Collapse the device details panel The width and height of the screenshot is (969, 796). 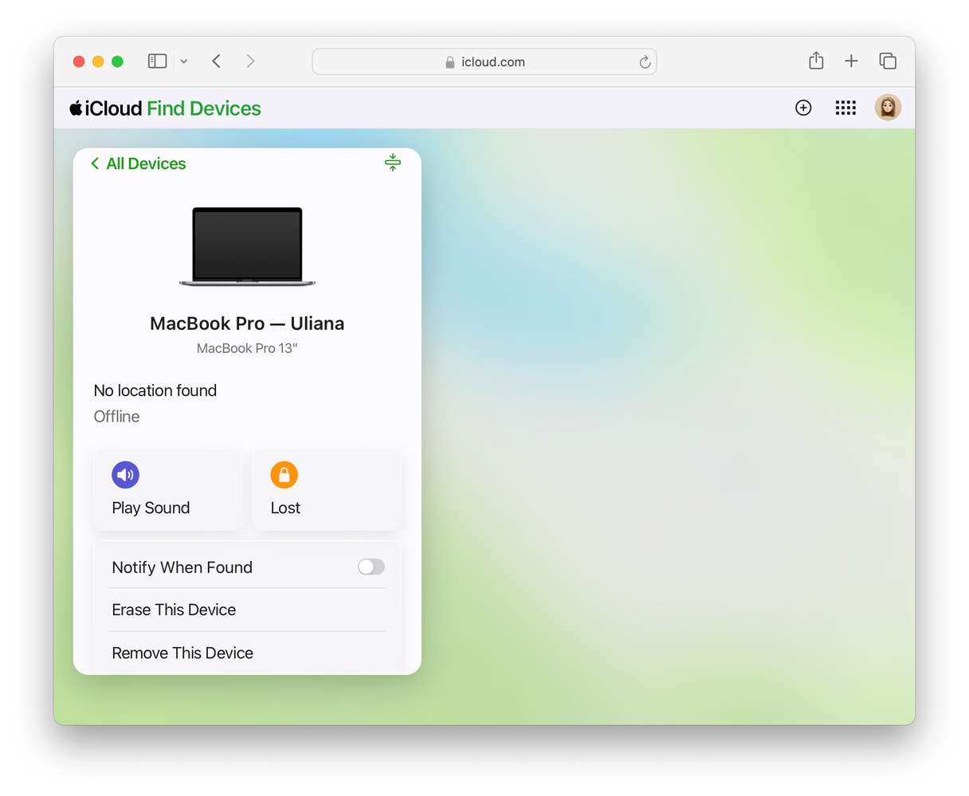pos(393,163)
